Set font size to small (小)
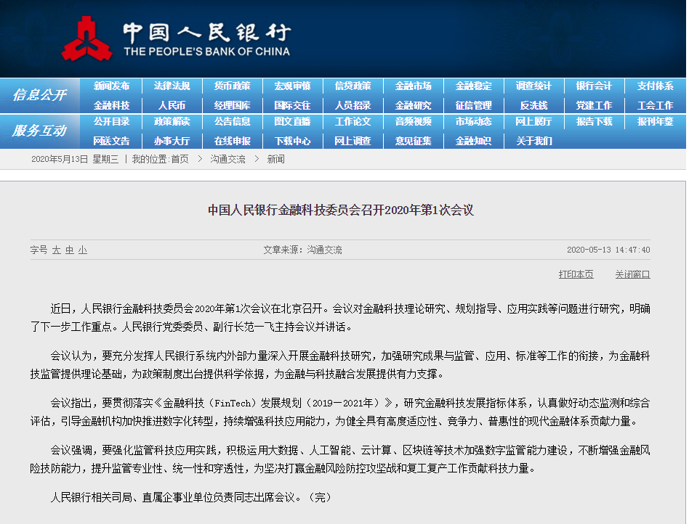This screenshot has width=689, height=524. coord(83,250)
